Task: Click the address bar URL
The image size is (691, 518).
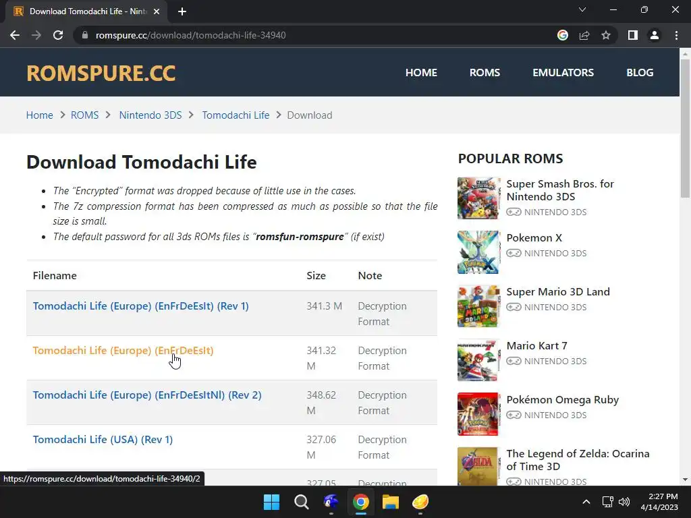Action: [191, 35]
